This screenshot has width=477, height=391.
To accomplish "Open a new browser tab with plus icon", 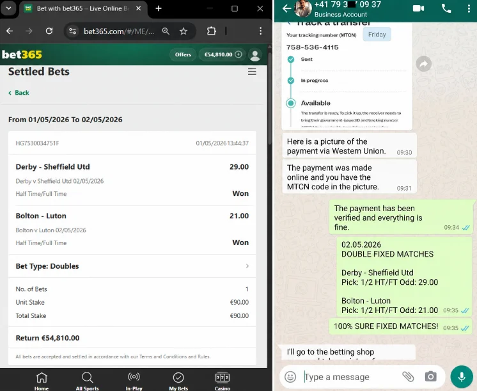I will [158, 8].
